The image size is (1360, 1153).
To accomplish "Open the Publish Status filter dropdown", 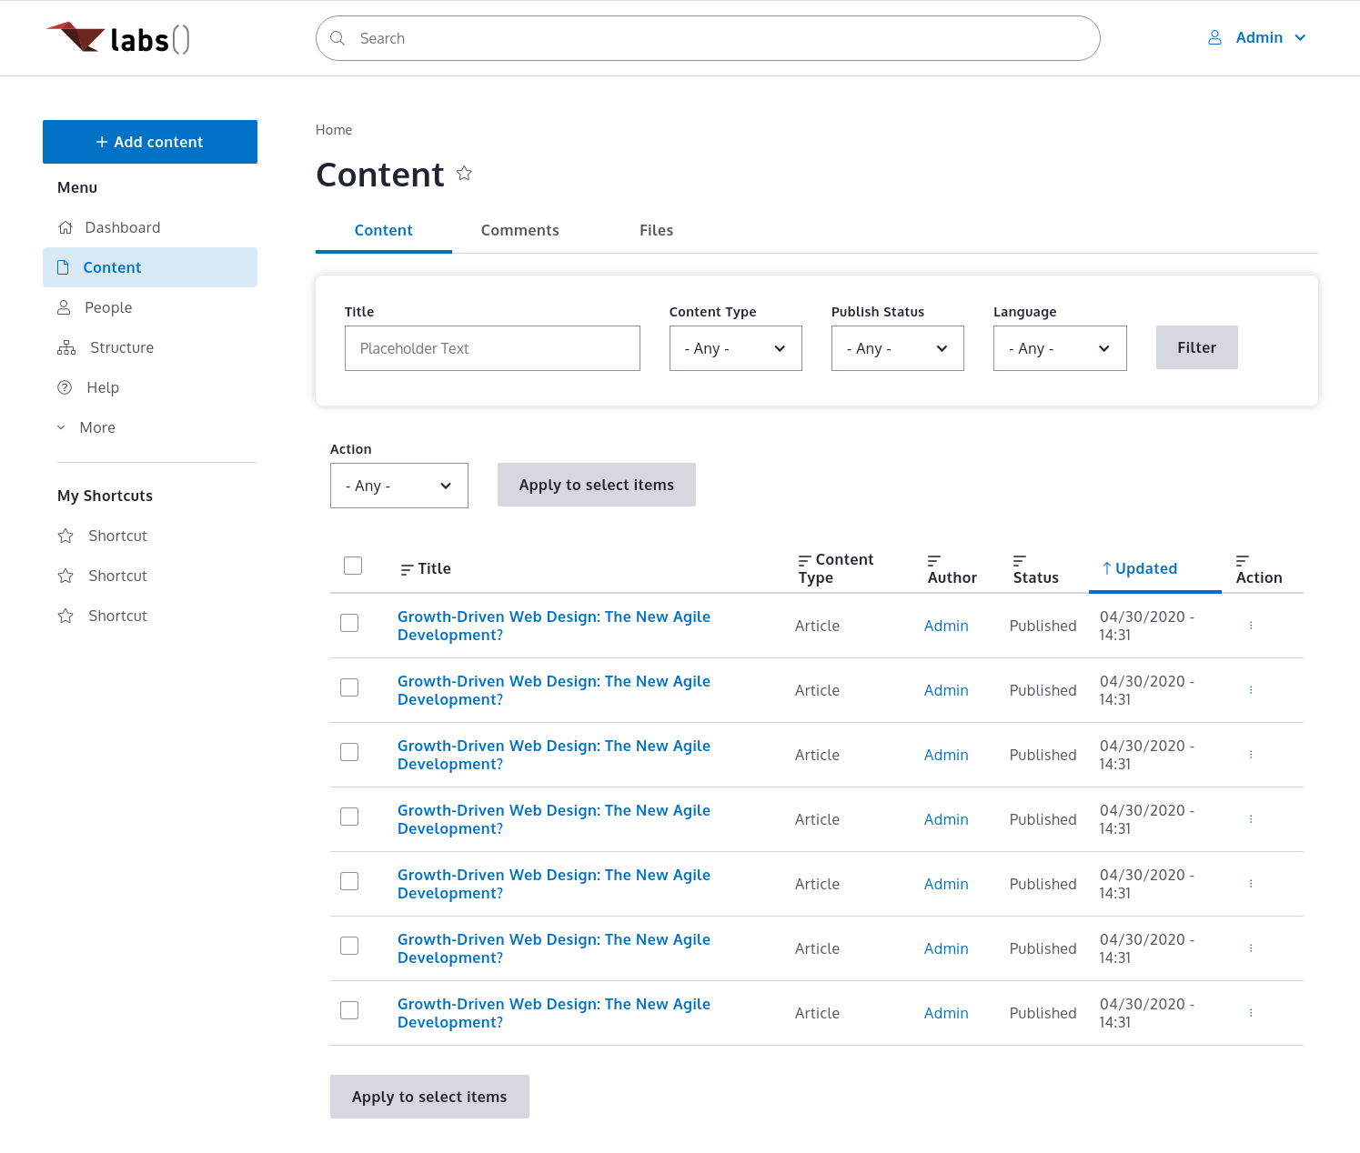I will pyautogui.click(x=898, y=348).
